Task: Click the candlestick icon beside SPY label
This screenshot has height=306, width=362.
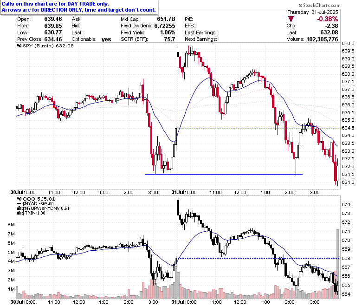Action: (19, 46)
